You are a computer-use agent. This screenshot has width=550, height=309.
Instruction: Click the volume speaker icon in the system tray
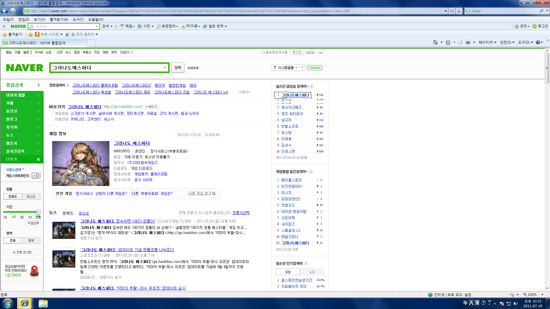516,304
